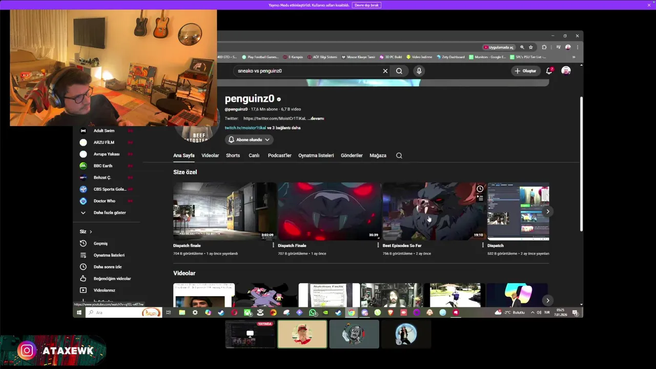Open the twitch.tv/moistcr1tikal channel link
656x369 pixels.
[x=245, y=128]
